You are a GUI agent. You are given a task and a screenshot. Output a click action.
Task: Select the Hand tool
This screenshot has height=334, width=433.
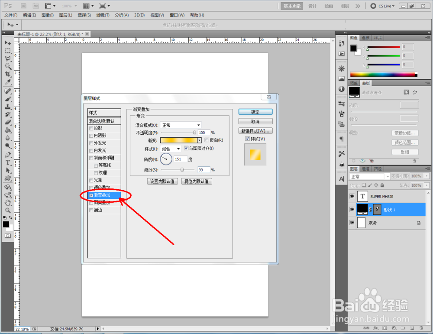(x=8, y=202)
